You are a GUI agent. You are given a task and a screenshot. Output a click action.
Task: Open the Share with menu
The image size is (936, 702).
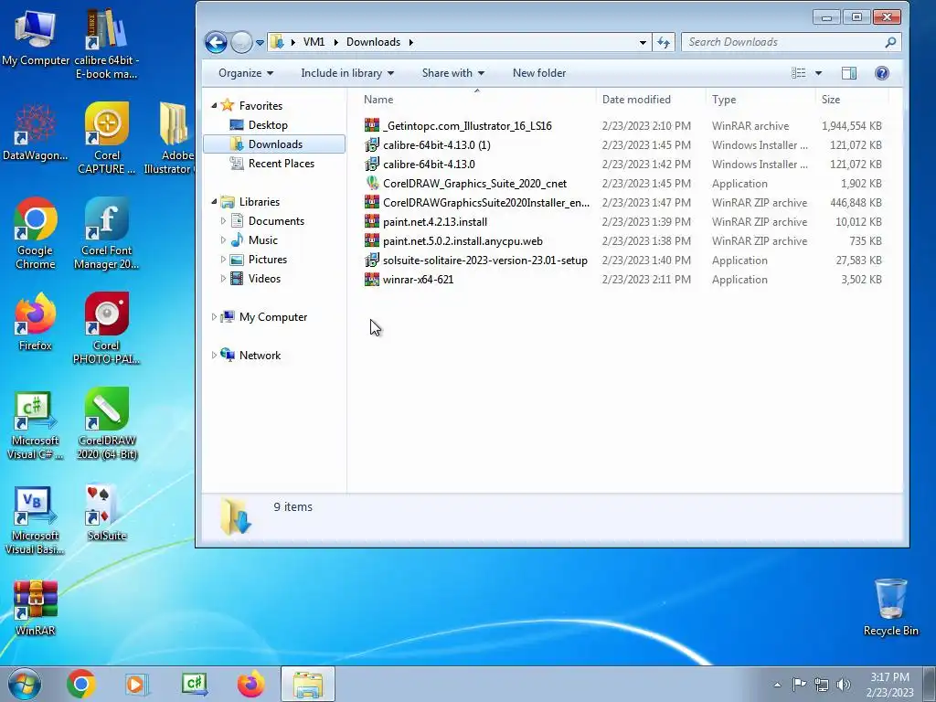pyautogui.click(x=453, y=73)
